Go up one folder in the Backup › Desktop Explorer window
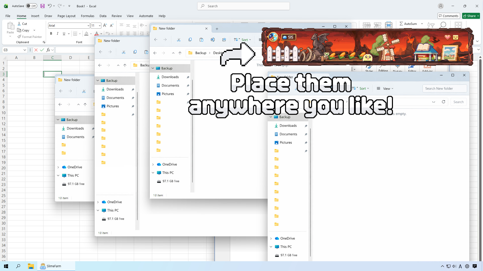 (x=180, y=53)
